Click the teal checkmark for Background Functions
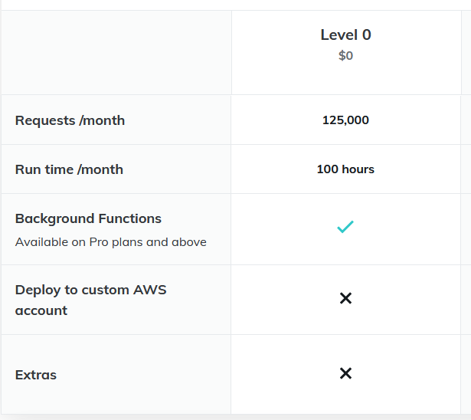This screenshot has width=471, height=420. click(x=345, y=228)
